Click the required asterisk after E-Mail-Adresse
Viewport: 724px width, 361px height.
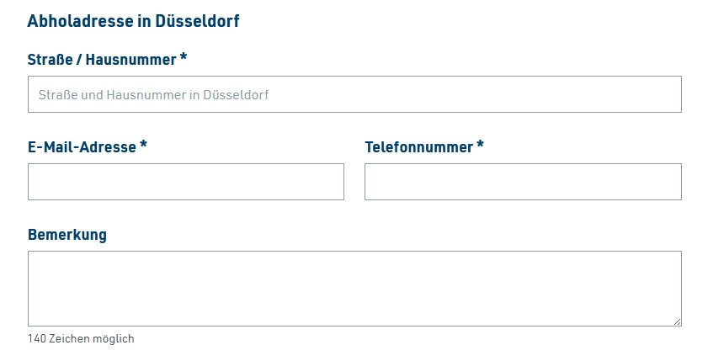[144, 146]
